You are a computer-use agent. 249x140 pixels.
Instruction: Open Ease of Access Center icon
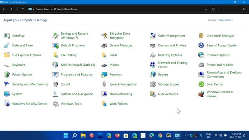201,45
